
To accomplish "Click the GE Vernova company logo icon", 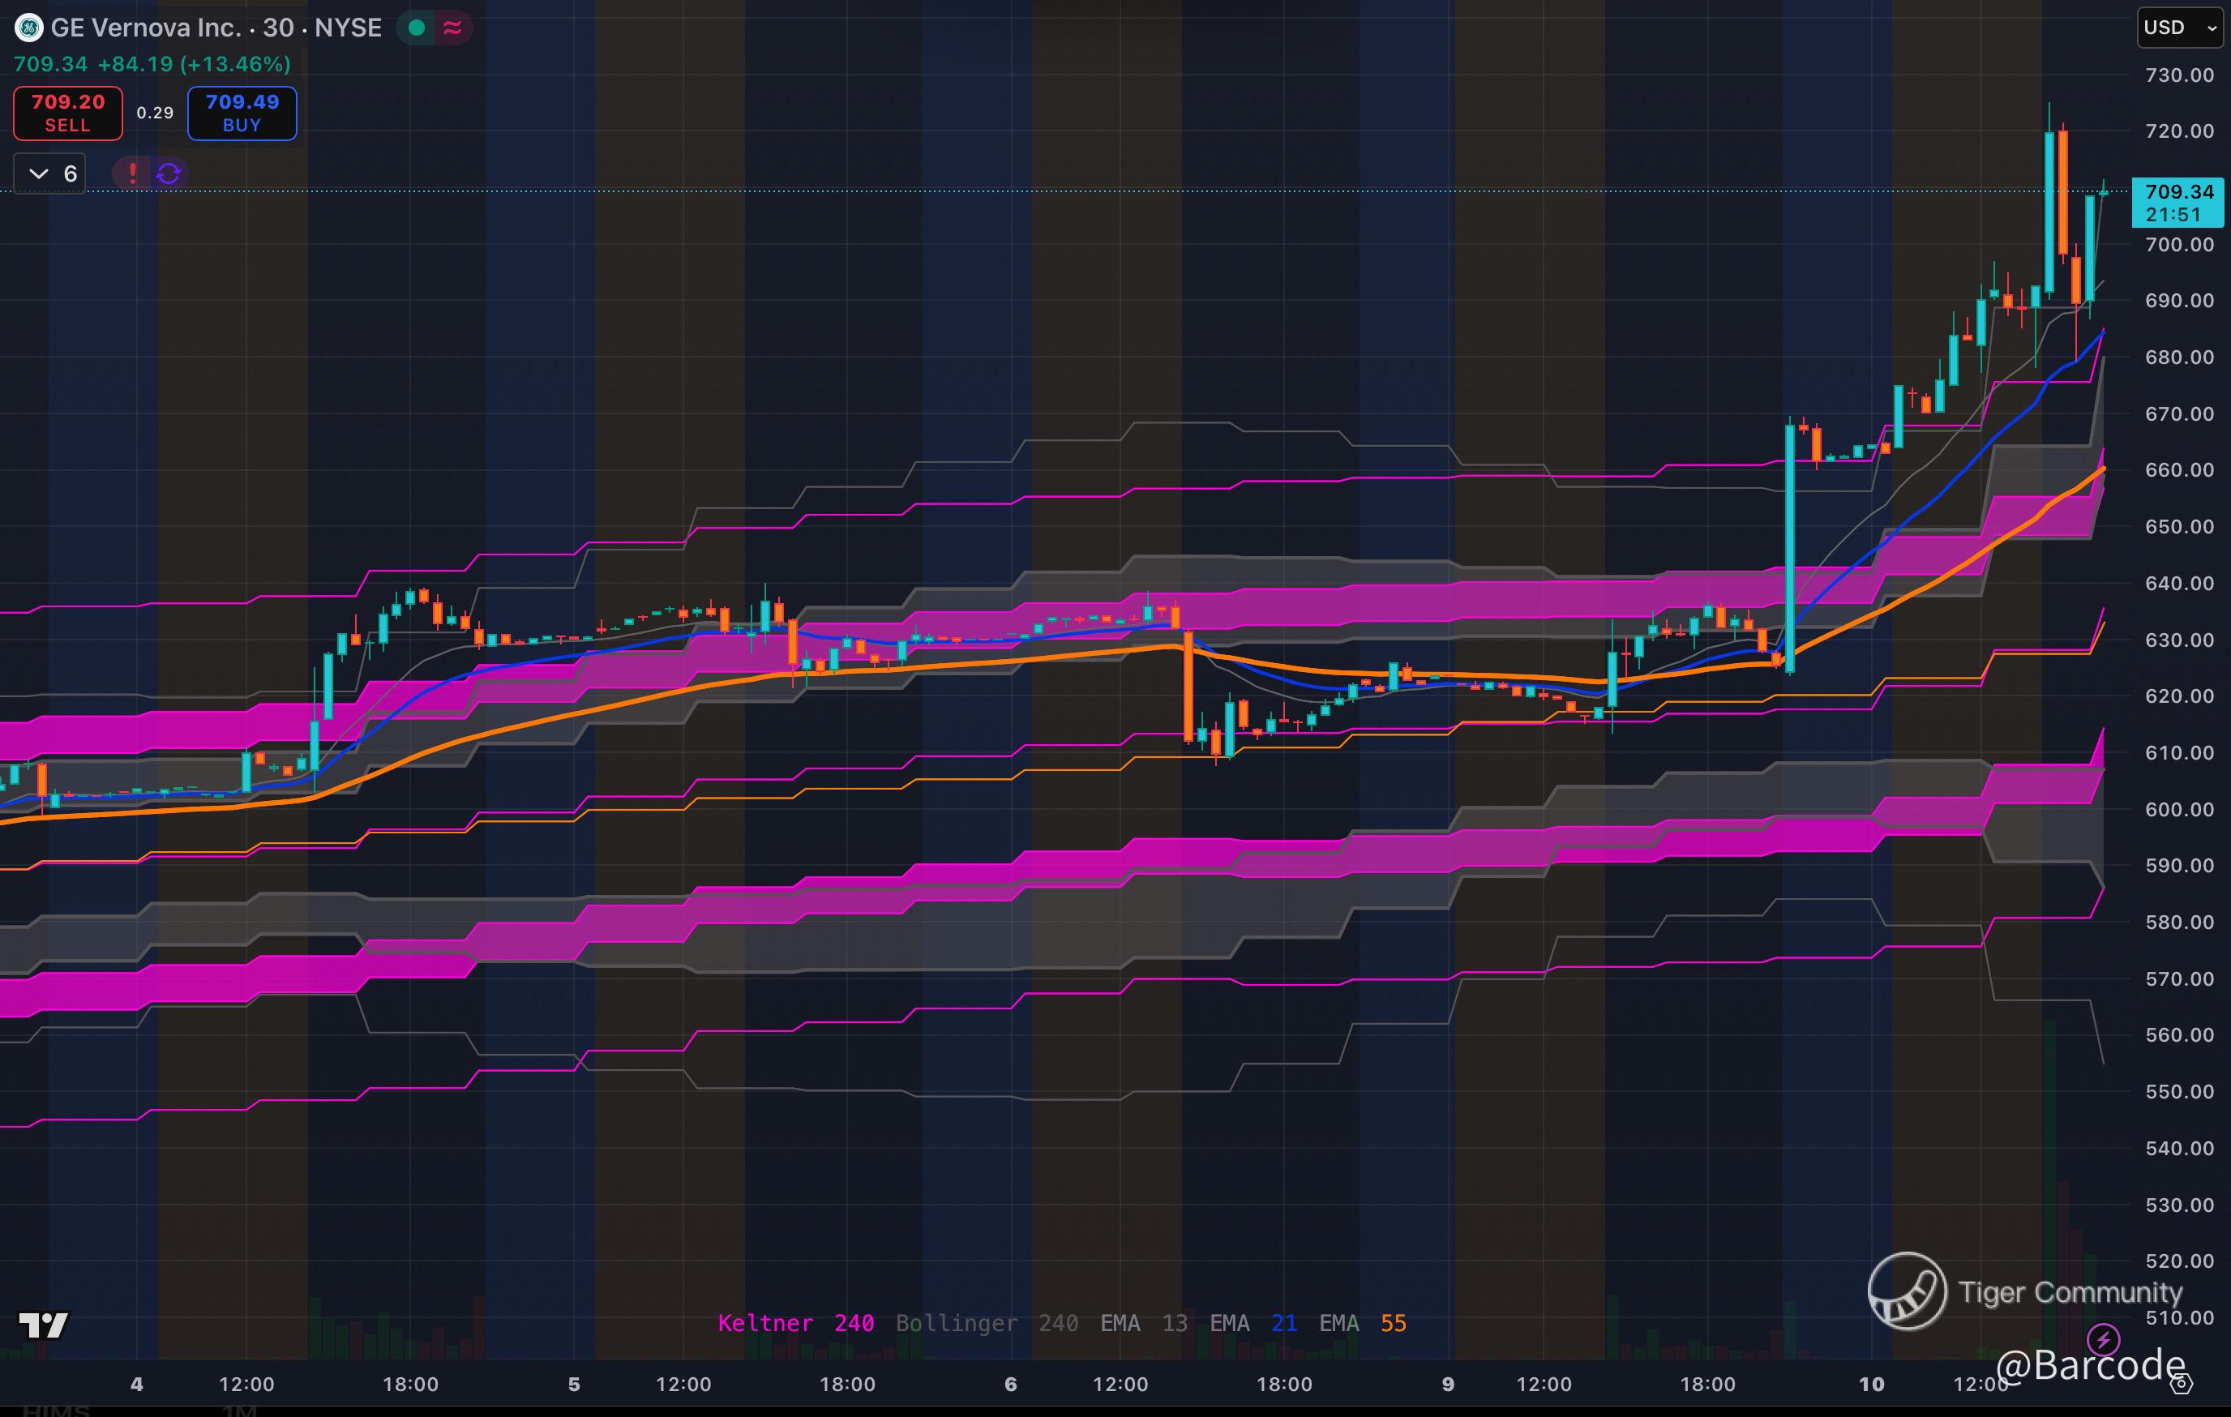I will point(28,28).
